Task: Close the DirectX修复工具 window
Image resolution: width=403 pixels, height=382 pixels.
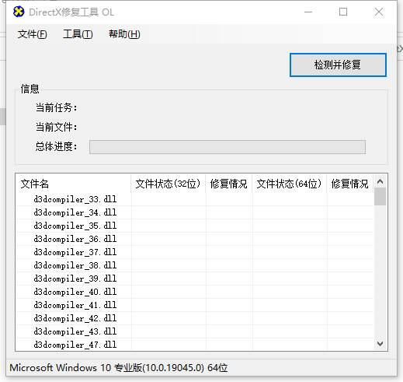Action: point(379,12)
